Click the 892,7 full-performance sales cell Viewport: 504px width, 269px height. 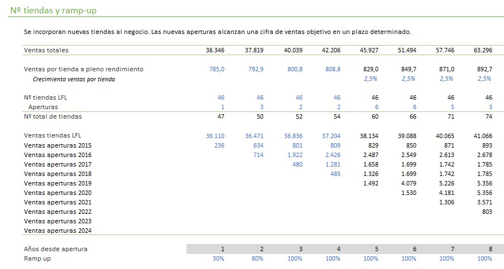[x=484, y=69]
